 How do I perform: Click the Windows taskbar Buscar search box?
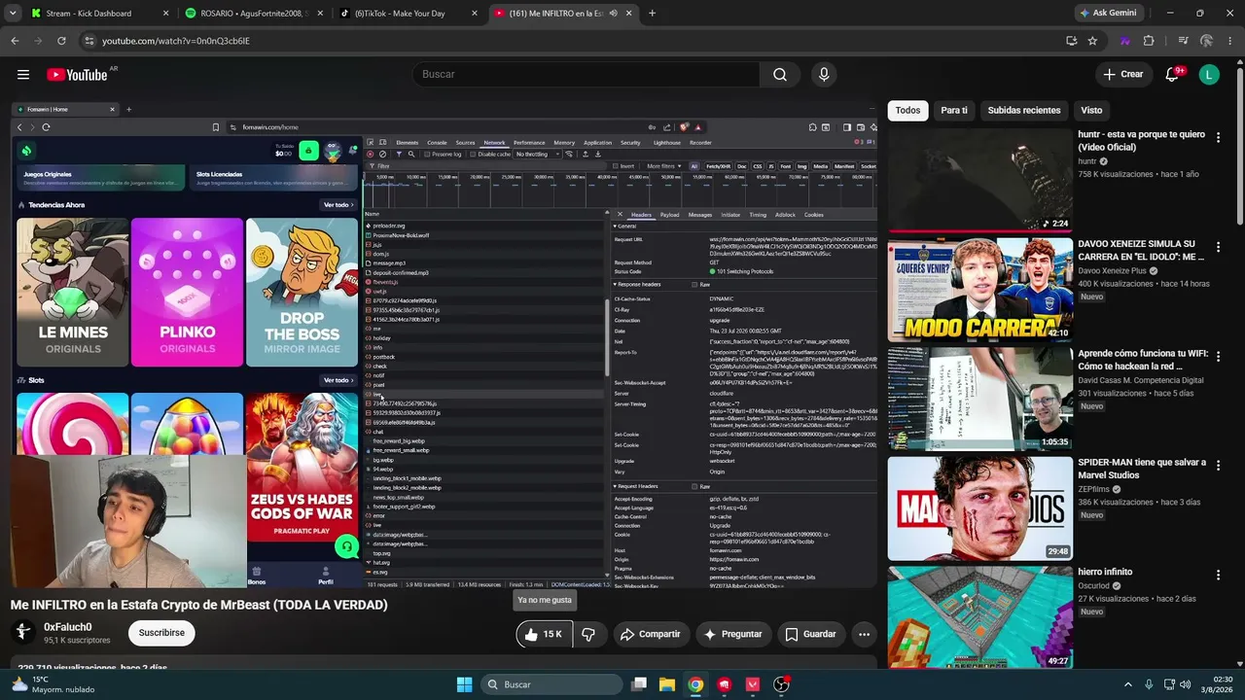(551, 684)
